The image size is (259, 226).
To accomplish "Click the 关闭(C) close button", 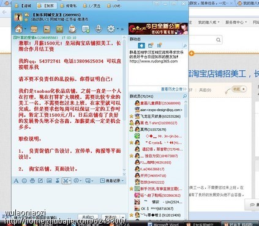I will [x=88, y=217].
